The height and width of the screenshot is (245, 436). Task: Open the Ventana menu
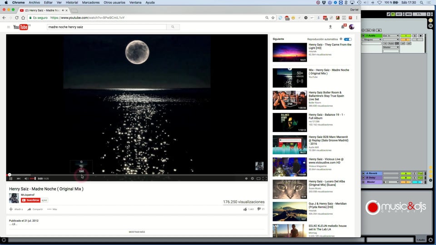click(135, 3)
